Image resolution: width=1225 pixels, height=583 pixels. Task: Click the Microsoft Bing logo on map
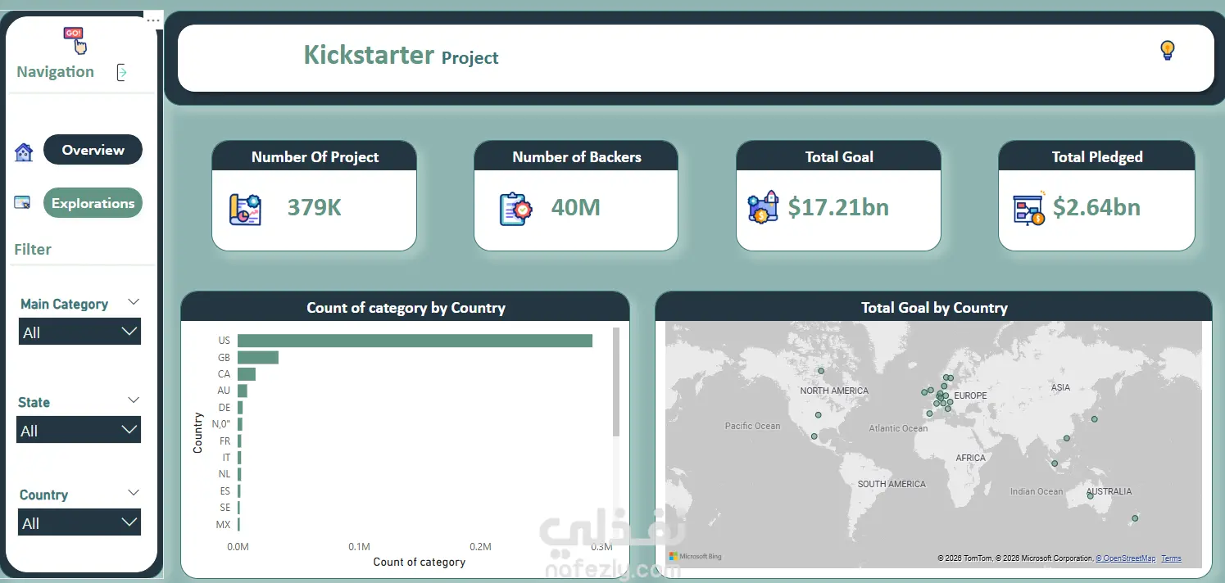(x=695, y=557)
